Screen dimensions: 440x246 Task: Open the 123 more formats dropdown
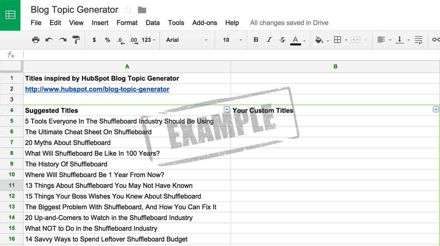[x=148, y=40]
